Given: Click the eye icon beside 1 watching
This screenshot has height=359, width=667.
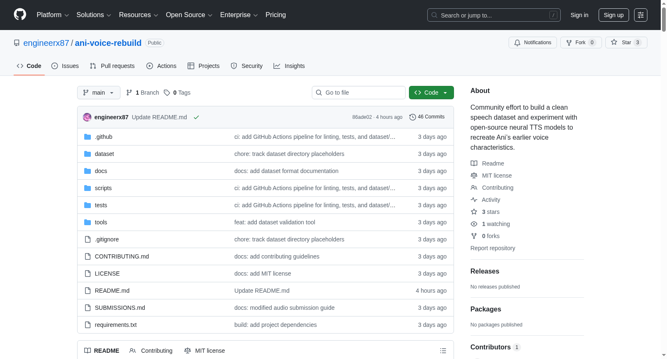Looking at the screenshot, I should pos(474,224).
